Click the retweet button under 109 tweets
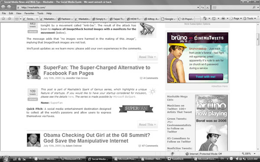This screenshot has height=162, width=260. 32,99
